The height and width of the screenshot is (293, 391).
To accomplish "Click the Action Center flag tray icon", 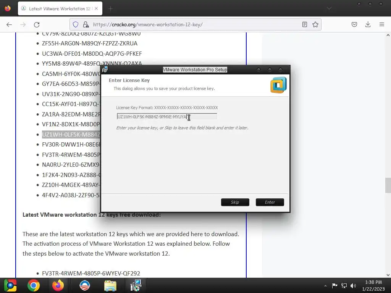I will tap(334, 285).
